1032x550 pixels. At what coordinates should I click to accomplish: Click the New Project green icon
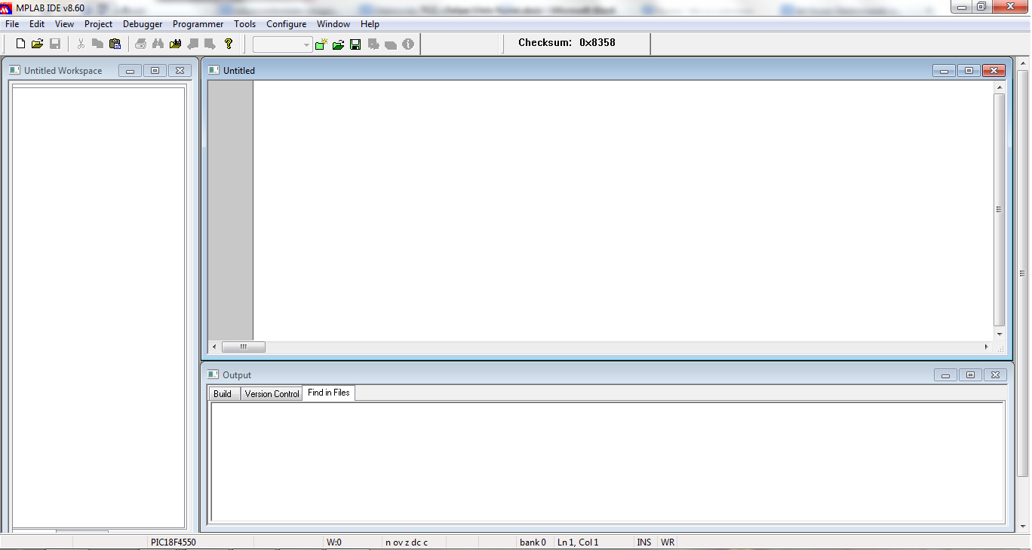[321, 44]
